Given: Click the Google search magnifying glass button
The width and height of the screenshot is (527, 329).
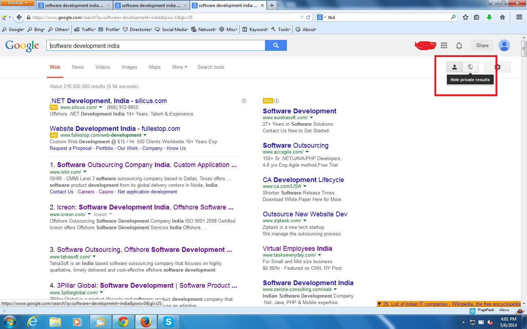Looking at the screenshot, I should coord(276,45).
